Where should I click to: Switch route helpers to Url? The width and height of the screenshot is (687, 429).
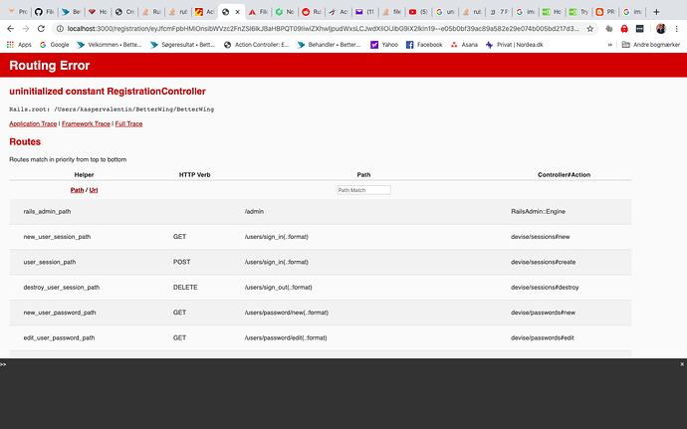(x=94, y=189)
